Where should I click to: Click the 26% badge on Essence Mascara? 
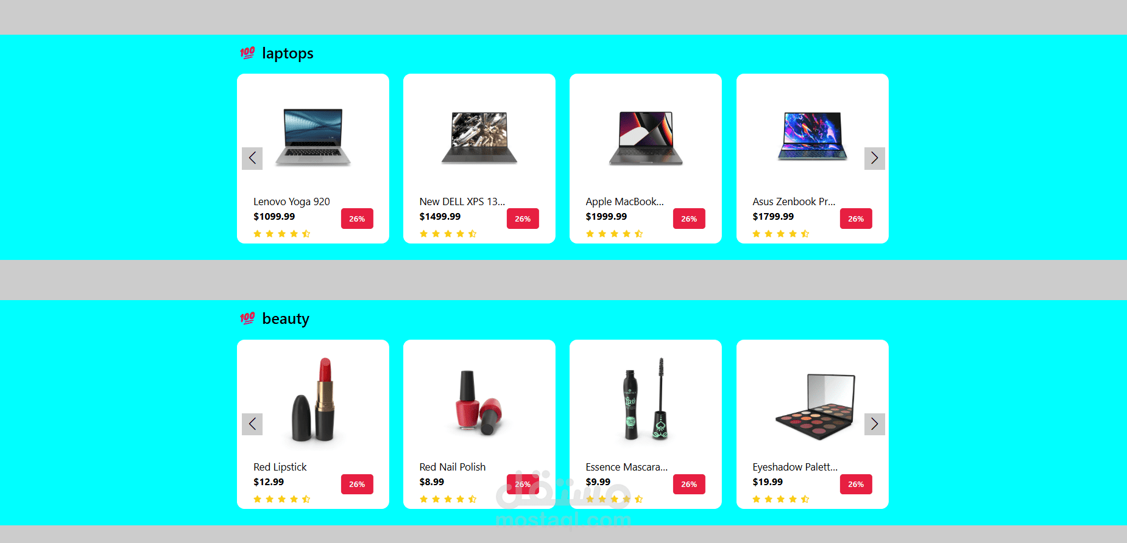[689, 485]
